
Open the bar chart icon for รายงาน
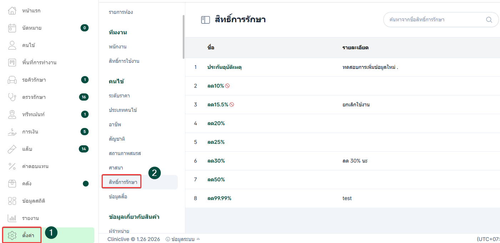point(12,218)
